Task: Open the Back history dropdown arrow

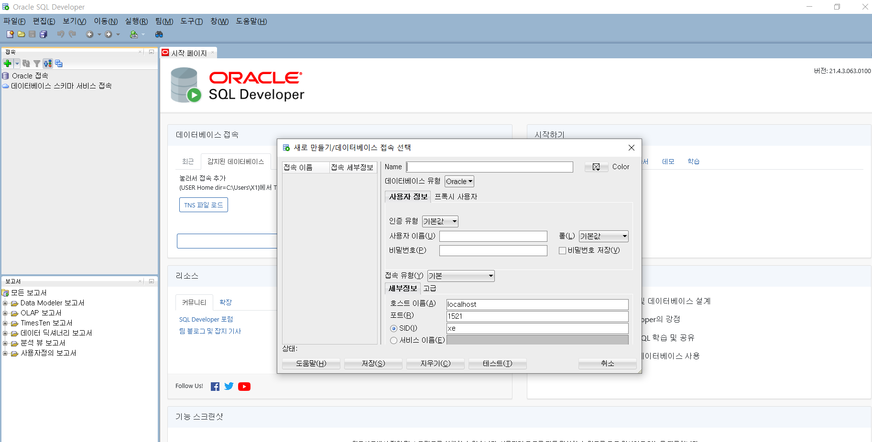Action: point(99,34)
